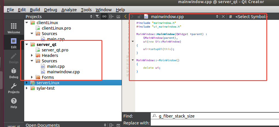The image size is (279, 127).
Task: Click the "delete ui;" line in editor
Action: pos(152,68)
